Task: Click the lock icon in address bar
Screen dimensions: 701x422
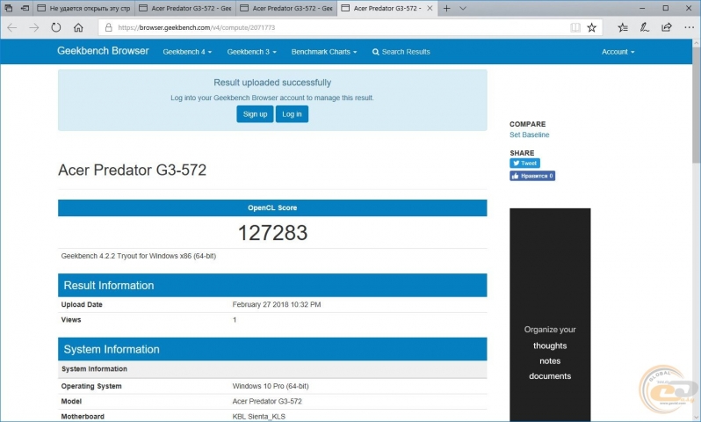Action: (x=108, y=28)
